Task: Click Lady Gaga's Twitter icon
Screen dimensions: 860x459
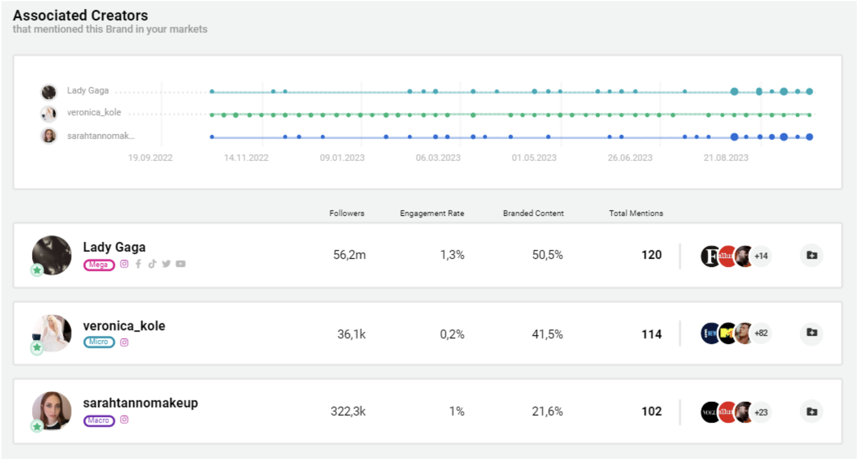Action: click(x=166, y=264)
